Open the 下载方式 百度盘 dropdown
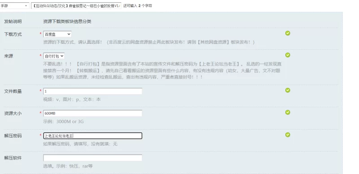The width and height of the screenshot is (359, 174). click(x=57, y=35)
